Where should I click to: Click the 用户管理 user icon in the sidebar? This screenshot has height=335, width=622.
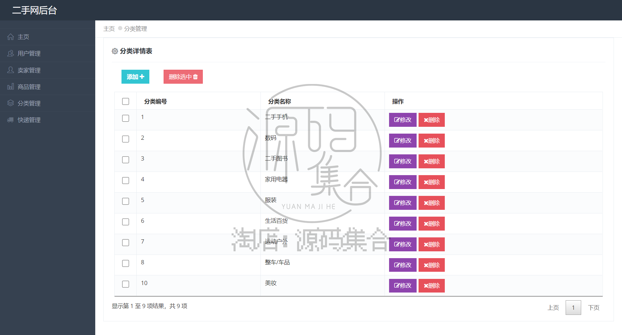(x=11, y=53)
